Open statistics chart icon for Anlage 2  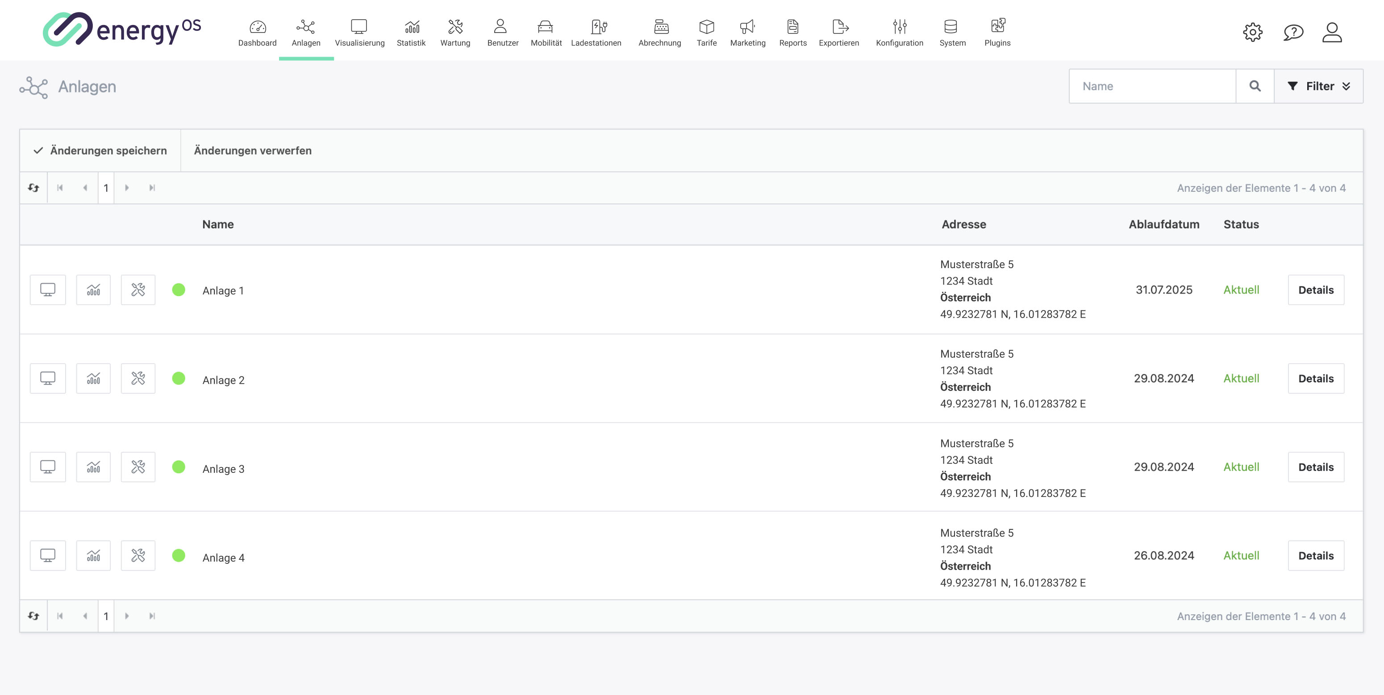pos(93,378)
